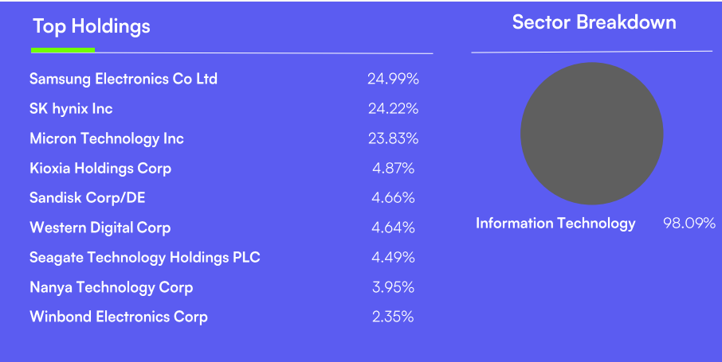The width and height of the screenshot is (722, 362).
Task: Open Seagate Technology Holdings PLC
Action: (145, 257)
